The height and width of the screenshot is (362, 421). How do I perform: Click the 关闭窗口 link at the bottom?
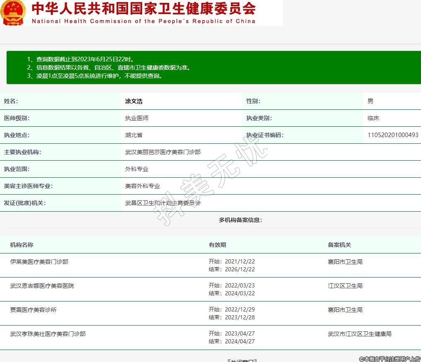coord(242,360)
